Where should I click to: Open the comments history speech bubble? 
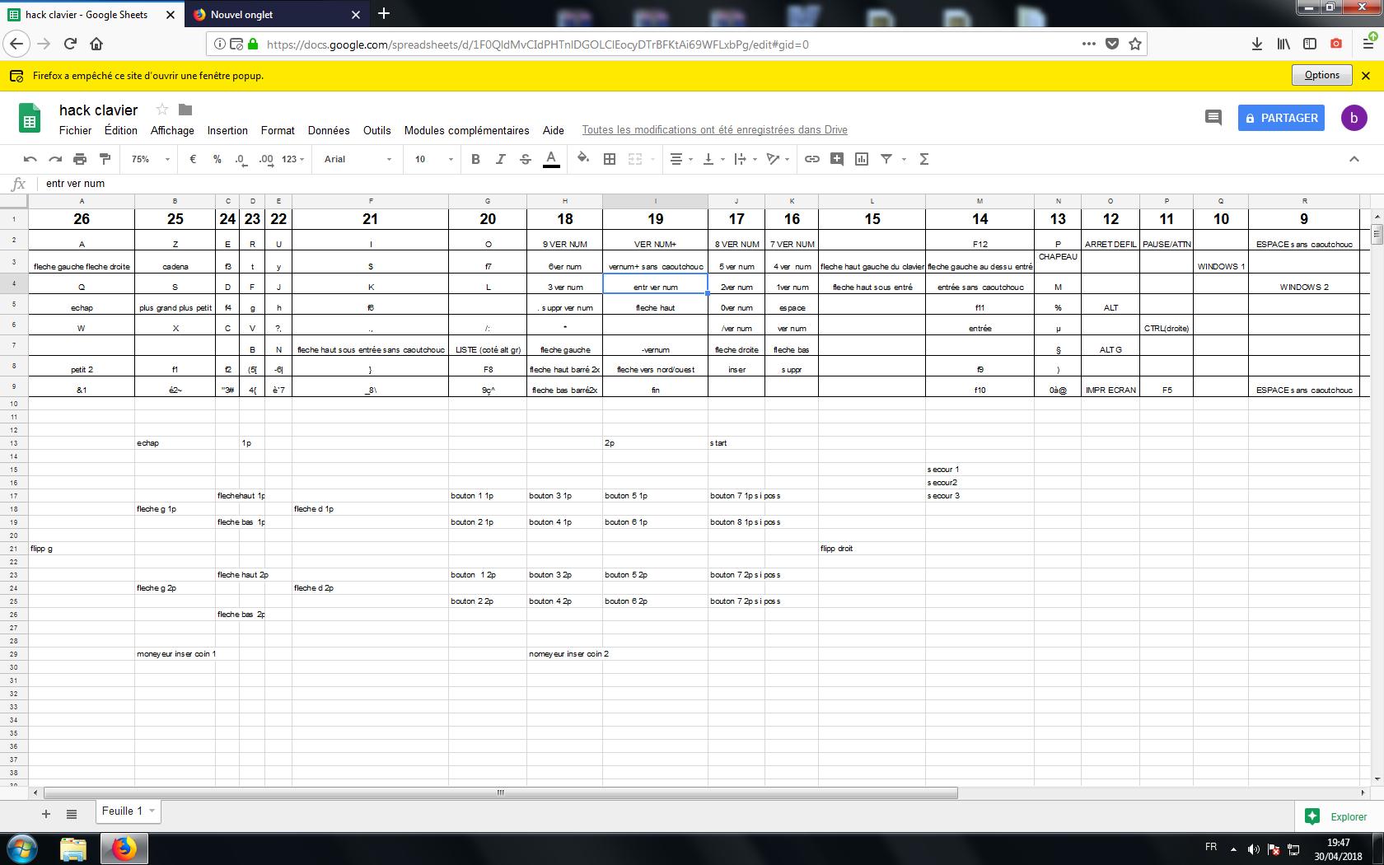1213,118
